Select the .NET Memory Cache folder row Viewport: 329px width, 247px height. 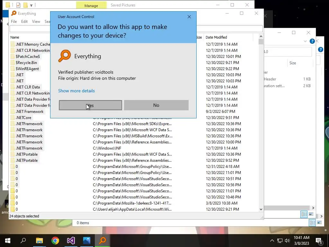click(31, 44)
